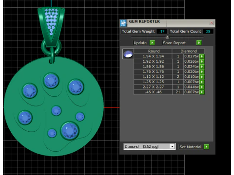Click the Gem Reporter title bar icon
The width and height of the screenshot is (234, 175).
[123, 23]
